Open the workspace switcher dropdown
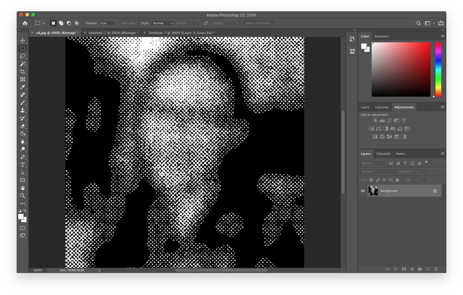Screen dimensions: 463x295 429,23
